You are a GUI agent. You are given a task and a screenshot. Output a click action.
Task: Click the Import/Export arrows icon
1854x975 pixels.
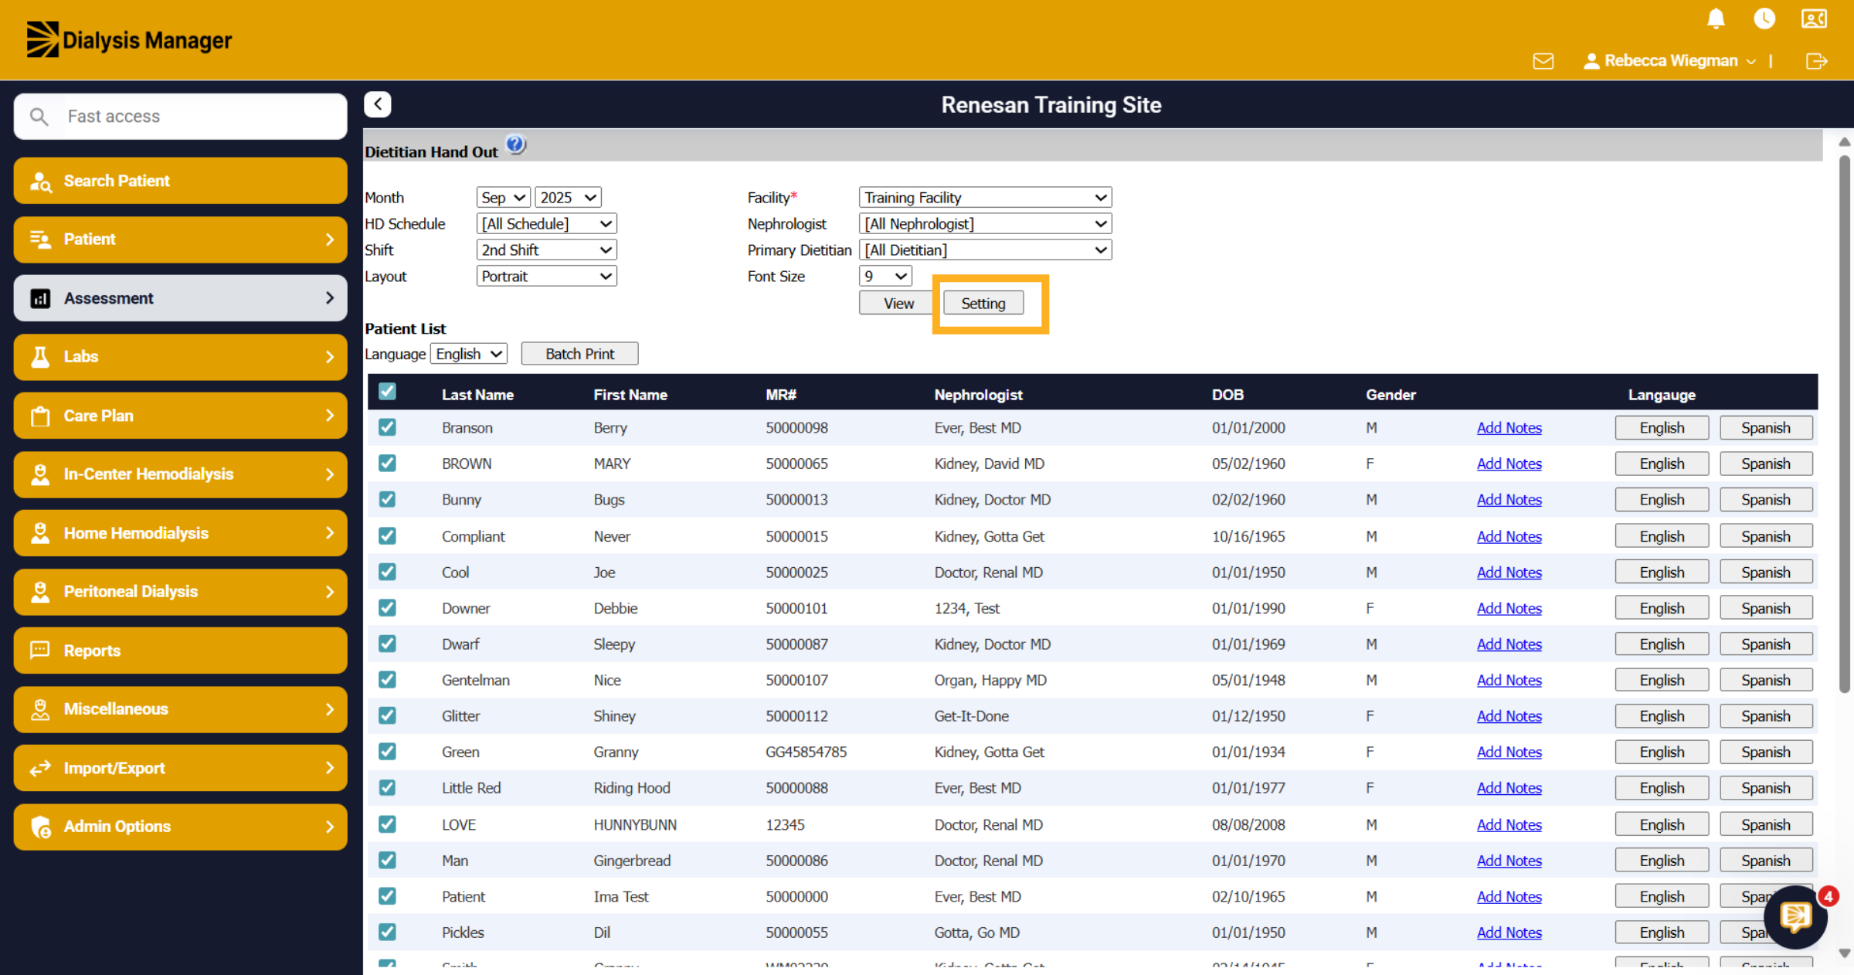(x=40, y=769)
